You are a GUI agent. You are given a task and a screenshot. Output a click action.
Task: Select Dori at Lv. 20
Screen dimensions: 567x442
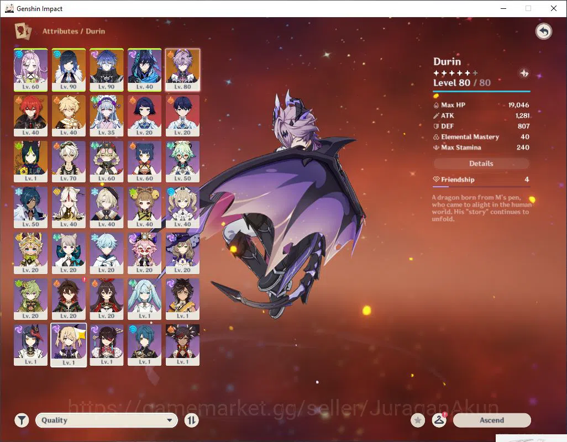point(145,254)
